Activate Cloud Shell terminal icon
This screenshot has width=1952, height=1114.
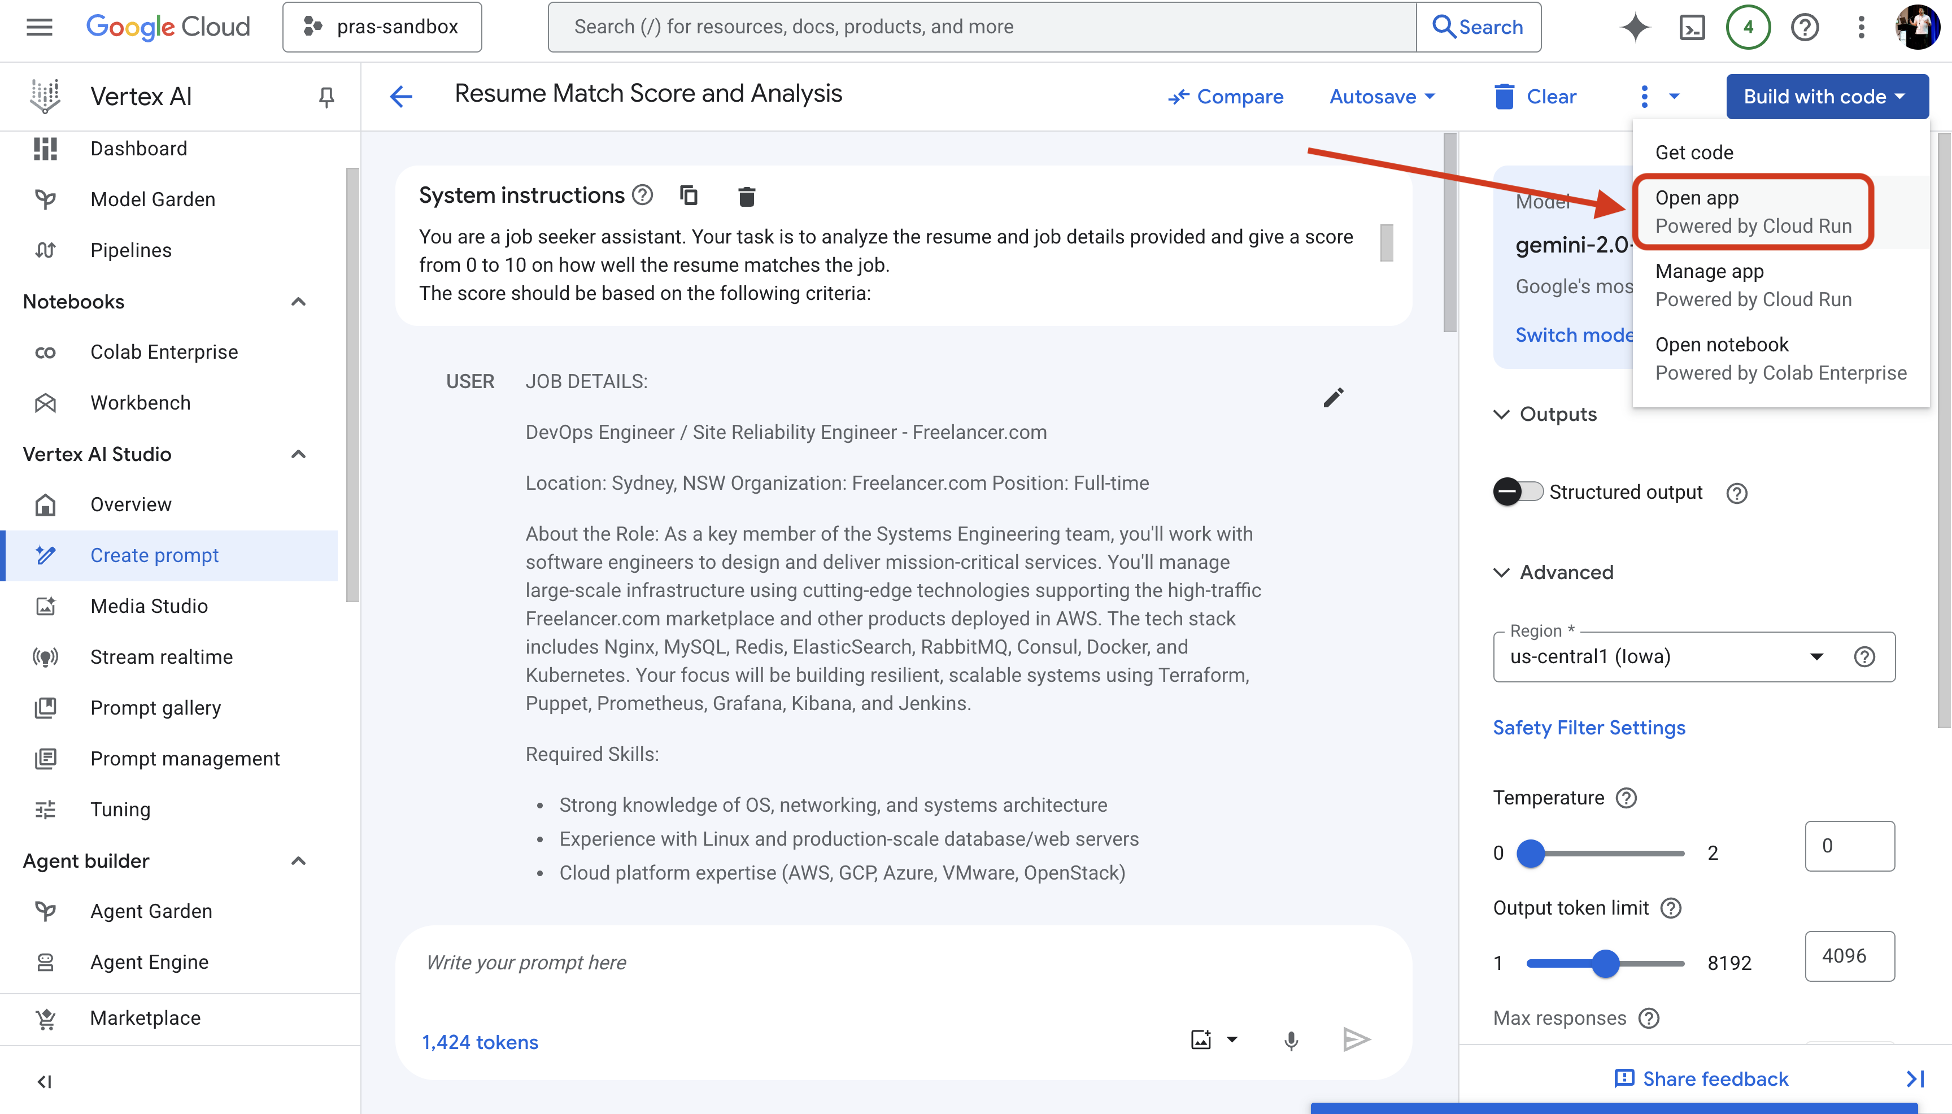(x=1692, y=28)
